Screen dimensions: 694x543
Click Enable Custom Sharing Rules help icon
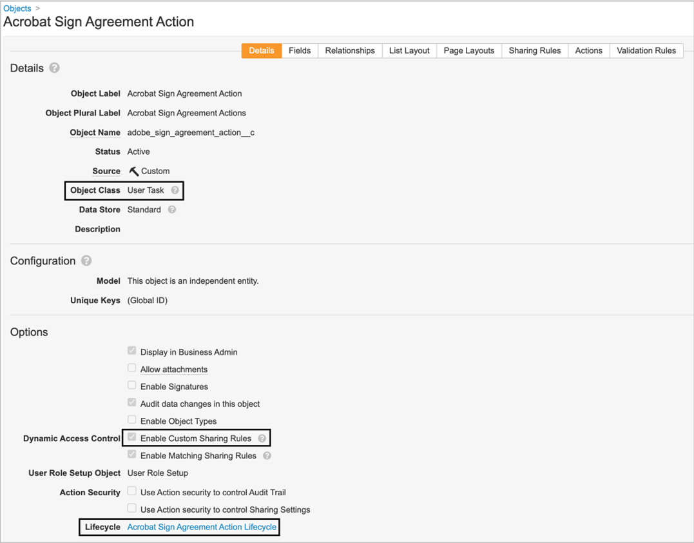(263, 437)
